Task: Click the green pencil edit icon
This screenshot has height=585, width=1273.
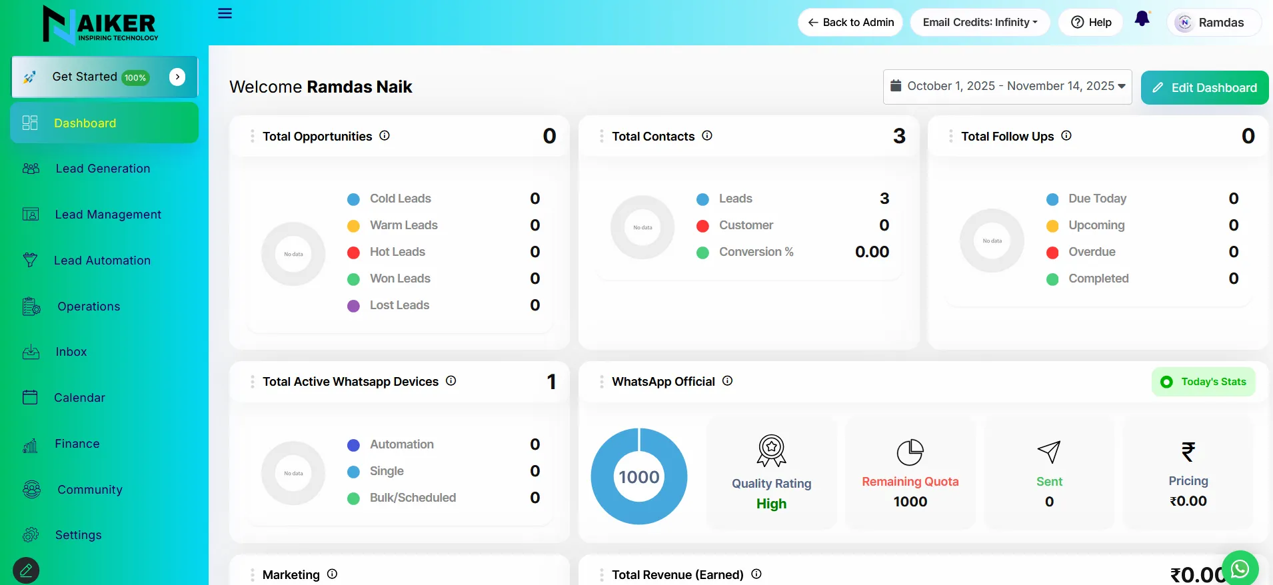Action: point(26,570)
